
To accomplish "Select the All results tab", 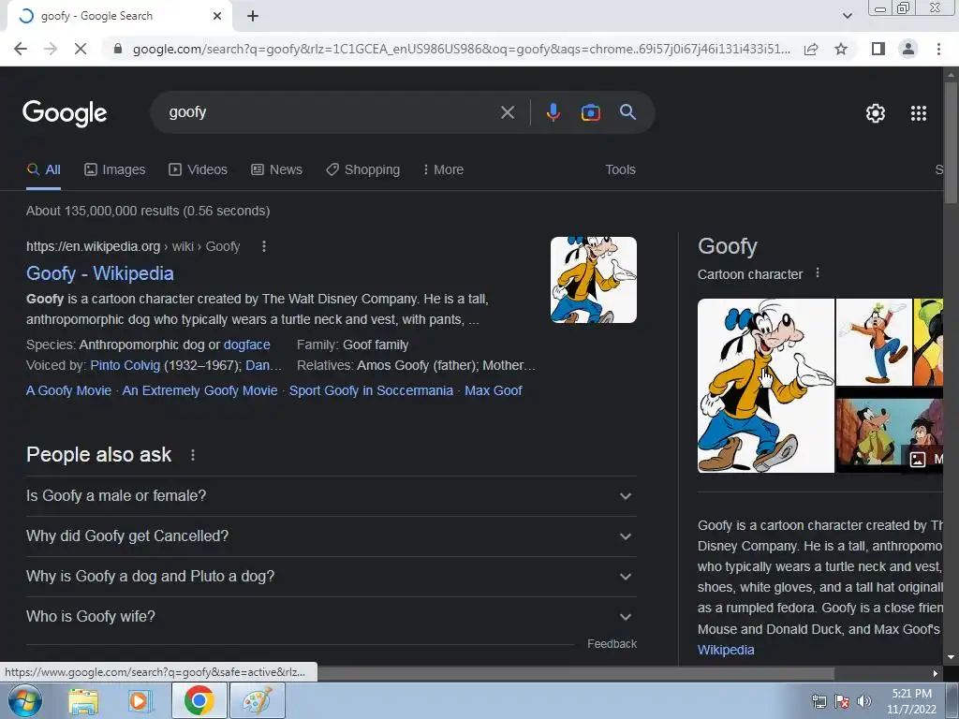I will [x=43, y=170].
